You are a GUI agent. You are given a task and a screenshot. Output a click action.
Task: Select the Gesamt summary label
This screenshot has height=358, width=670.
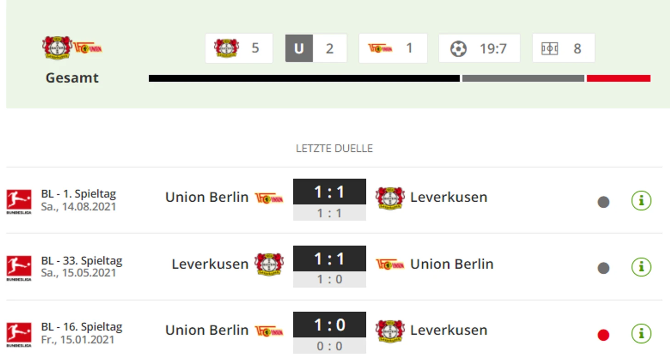click(x=72, y=78)
